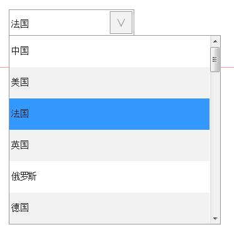Click the empty scrollbar track below the thumb

(x=215, y=143)
